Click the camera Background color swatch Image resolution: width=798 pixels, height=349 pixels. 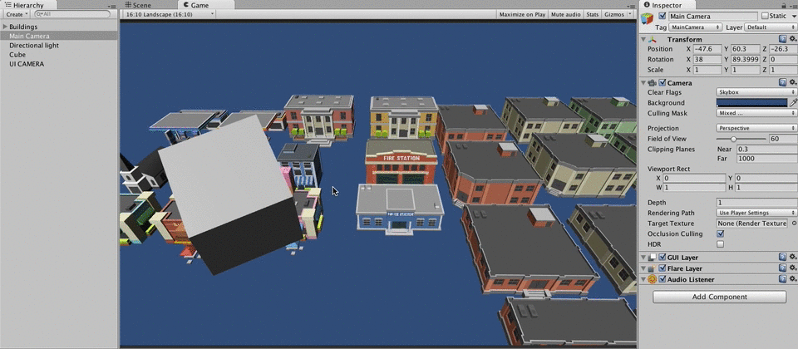click(x=751, y=103)
